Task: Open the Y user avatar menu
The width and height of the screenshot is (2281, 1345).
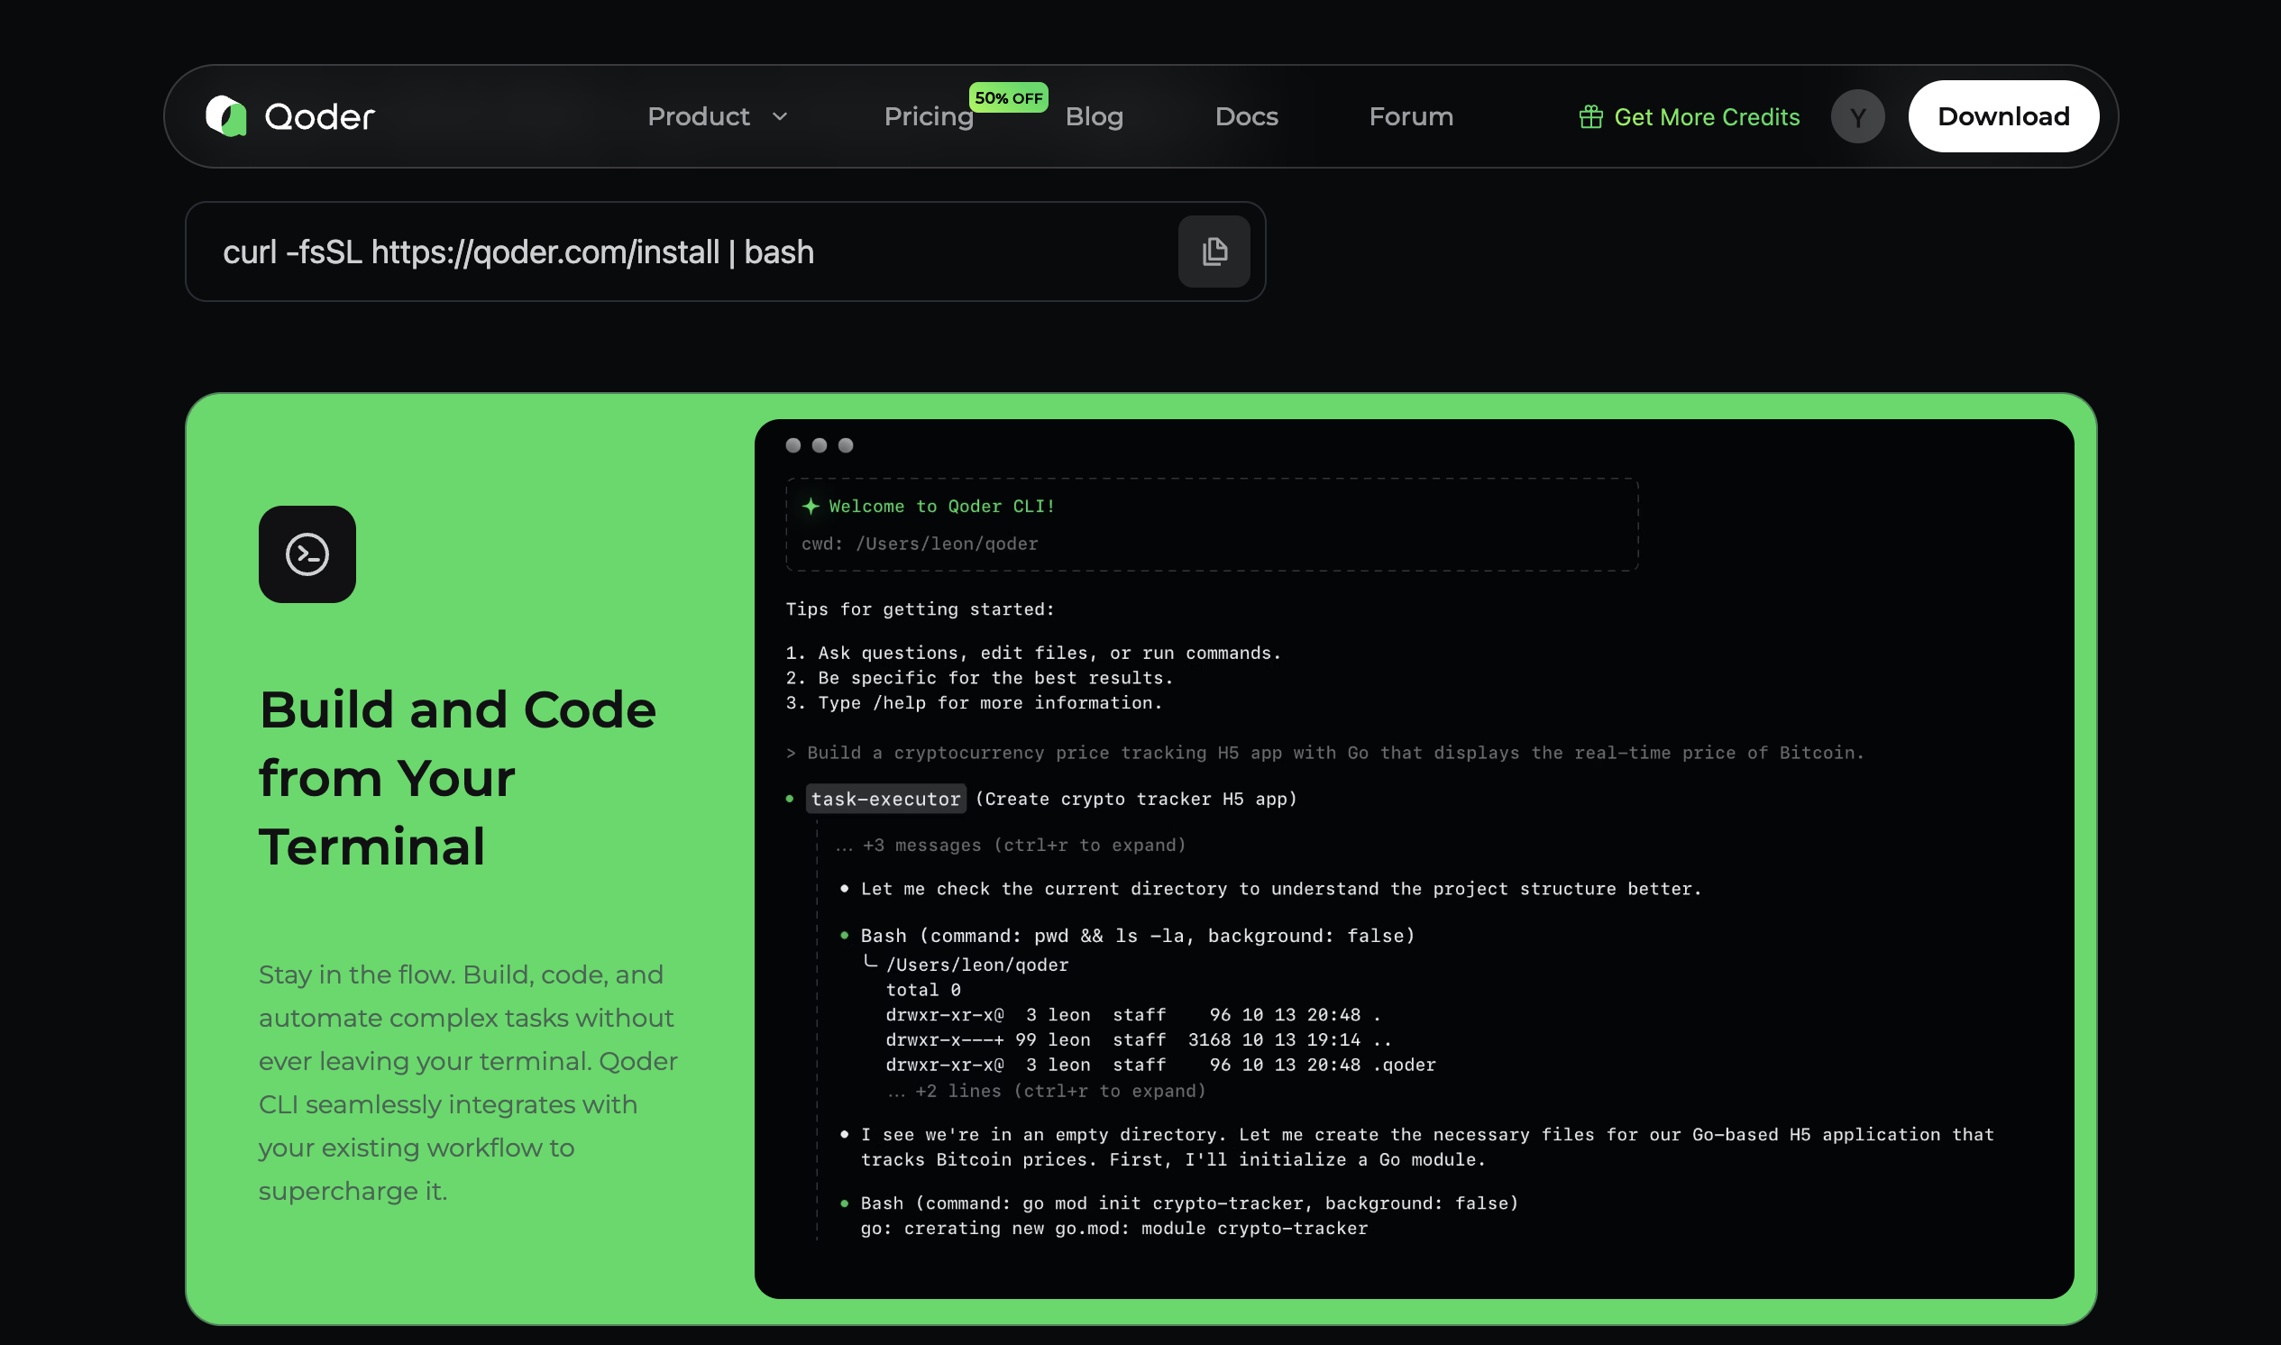Action: [1857, 117]
